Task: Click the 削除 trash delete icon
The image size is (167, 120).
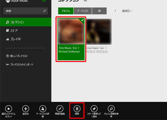Action: click(77, 109)
